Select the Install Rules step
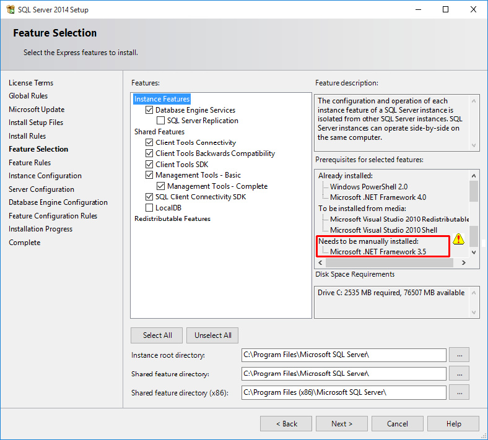 27,136
